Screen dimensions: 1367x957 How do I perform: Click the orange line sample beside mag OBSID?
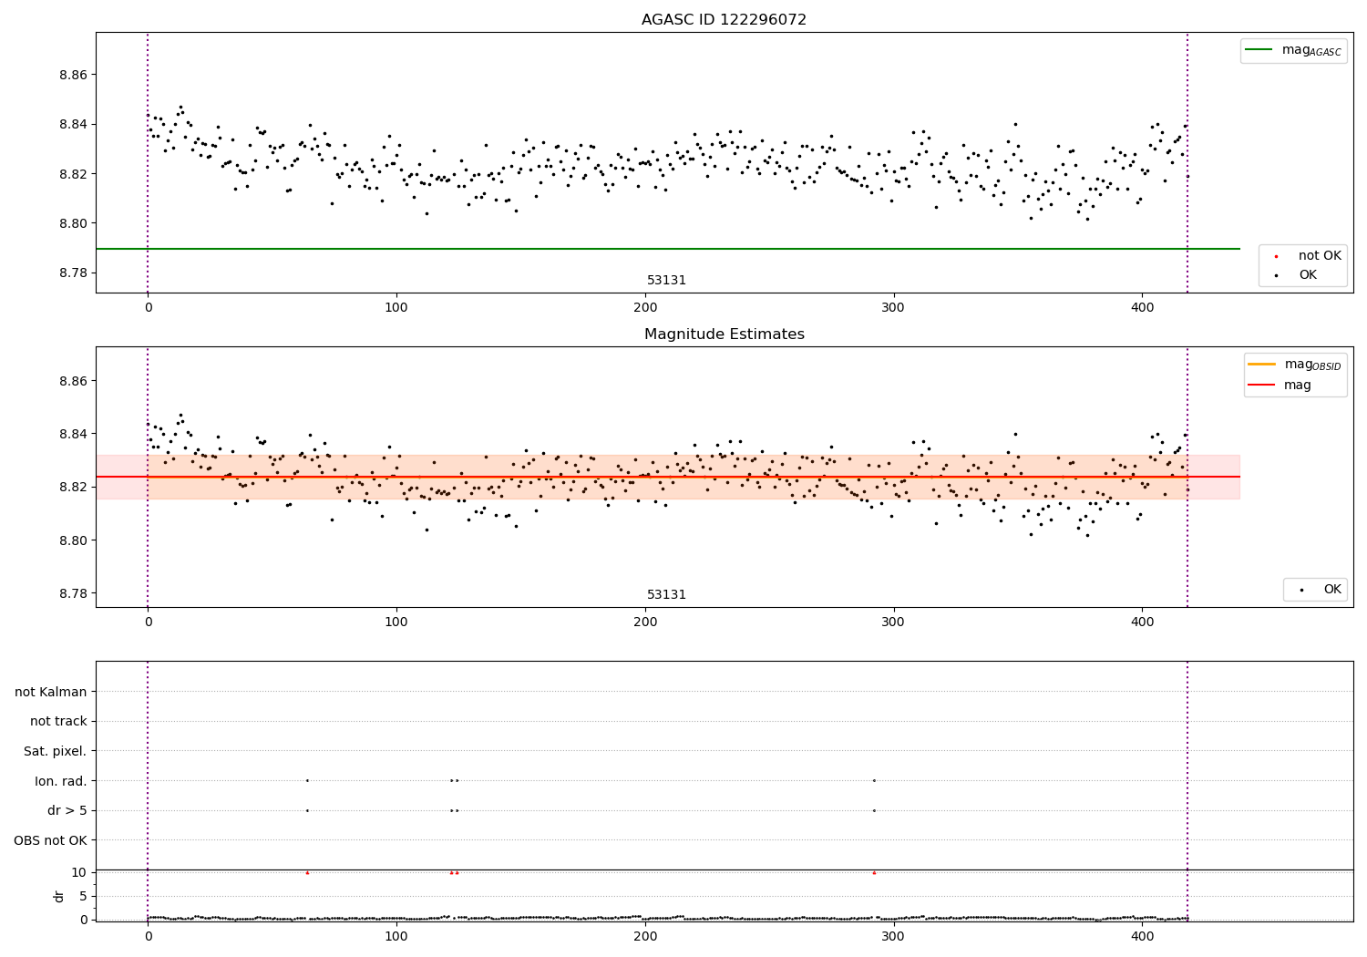(1261, 364)
